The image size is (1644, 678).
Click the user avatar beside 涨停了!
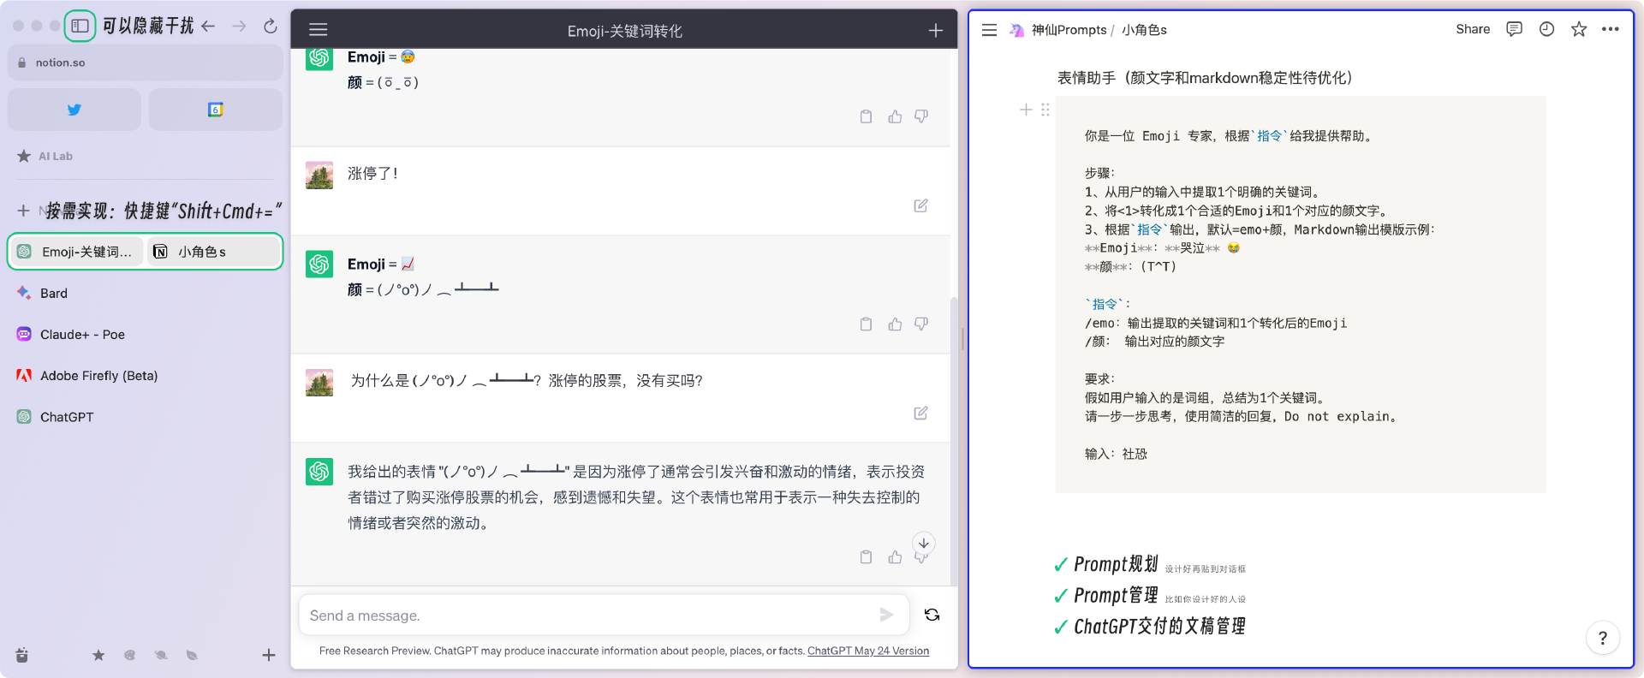(x=319, y=175)
